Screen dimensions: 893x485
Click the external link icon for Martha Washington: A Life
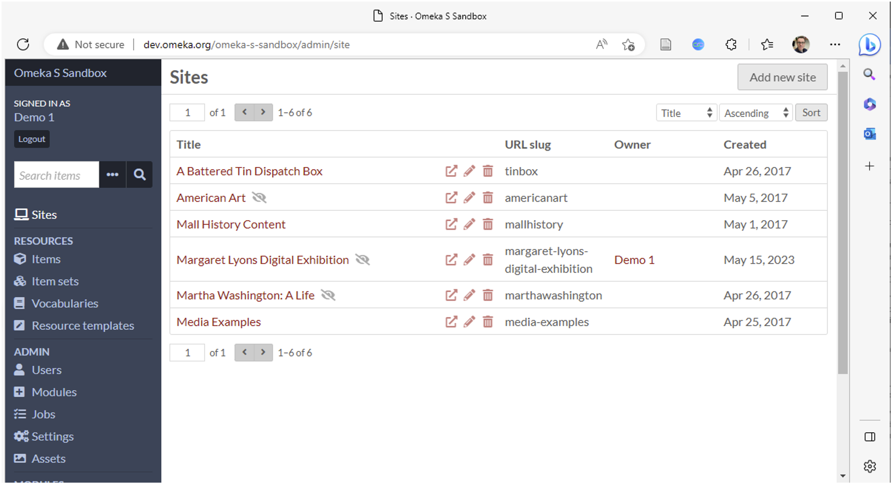(x=451, y=295)
